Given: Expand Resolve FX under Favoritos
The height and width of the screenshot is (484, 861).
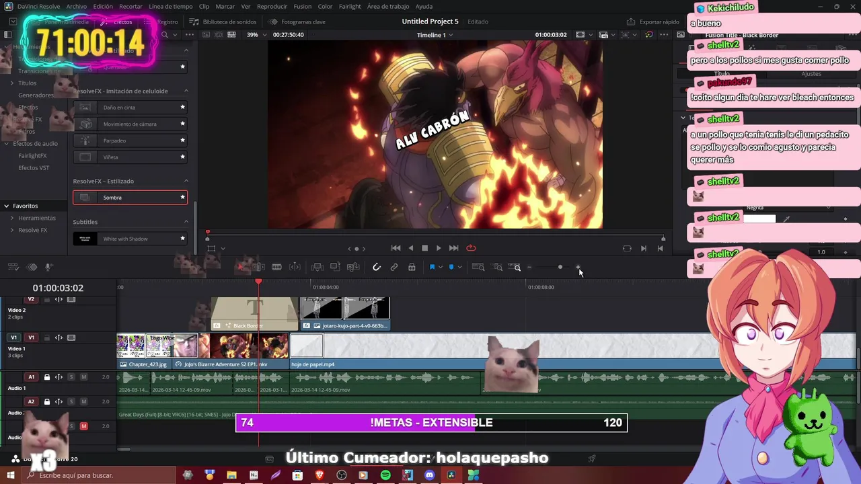Looking at the screenshot, I should 12,230.
